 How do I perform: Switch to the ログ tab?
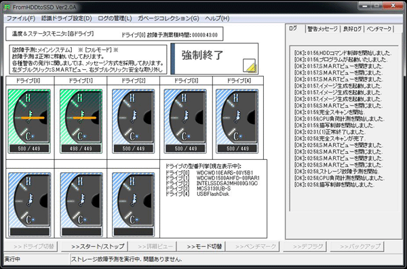(294, 28)
